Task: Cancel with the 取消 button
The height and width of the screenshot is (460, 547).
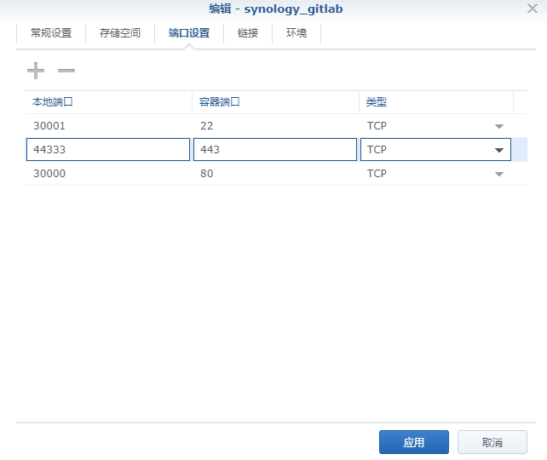Action: point(492,442)
